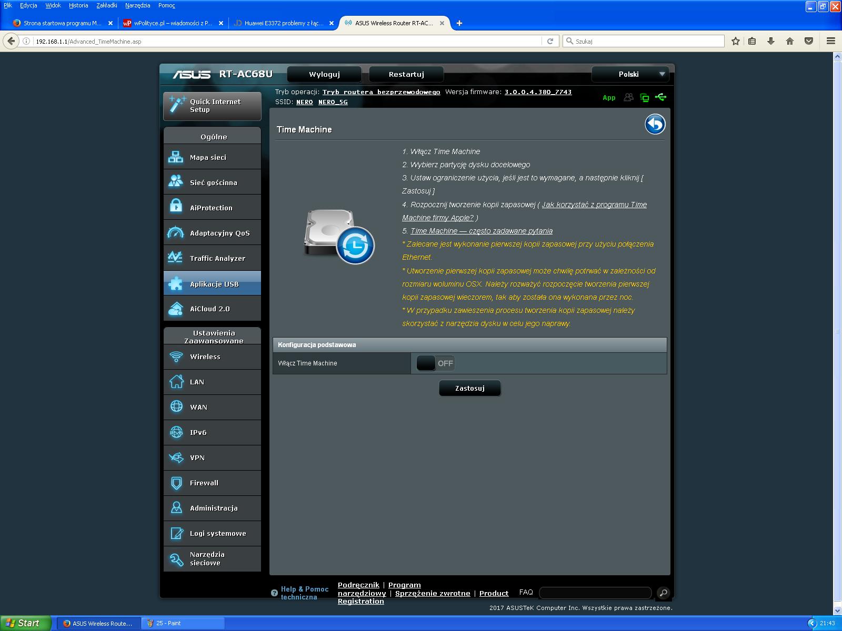Expand the Polski language dropdown
The image size is (842, 631).
coord(630,74)
